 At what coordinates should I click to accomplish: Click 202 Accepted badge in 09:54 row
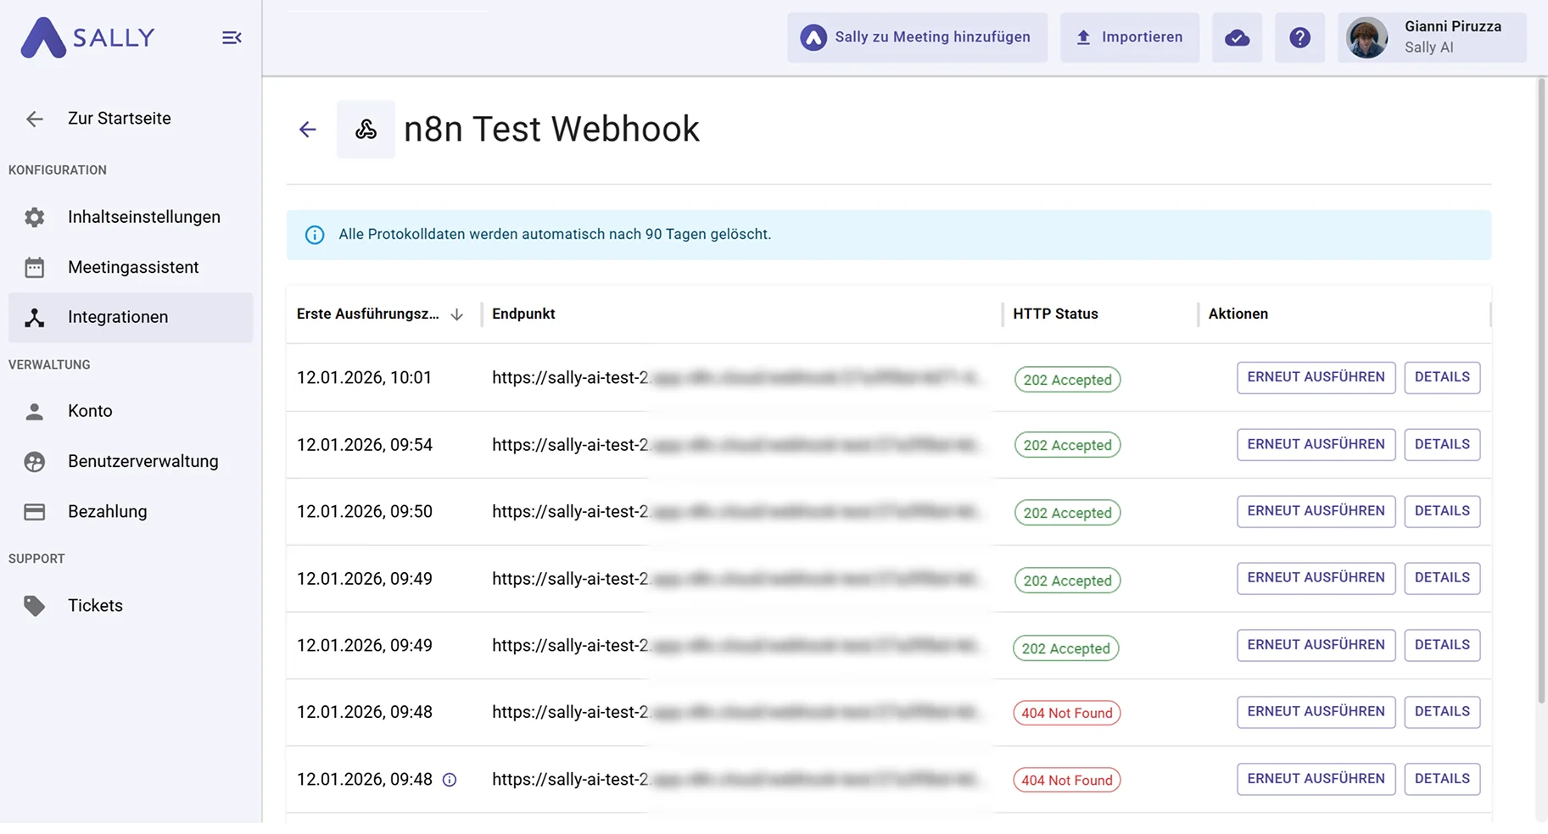pos(1067,445)
